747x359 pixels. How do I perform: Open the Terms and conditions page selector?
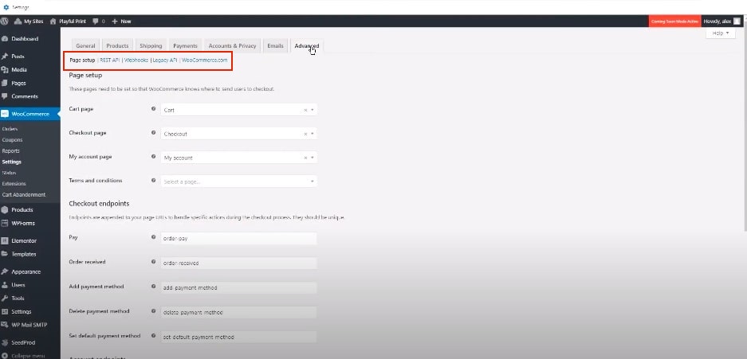238,181
